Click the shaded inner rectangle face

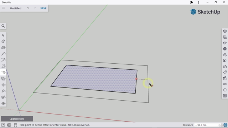[94, 79]
